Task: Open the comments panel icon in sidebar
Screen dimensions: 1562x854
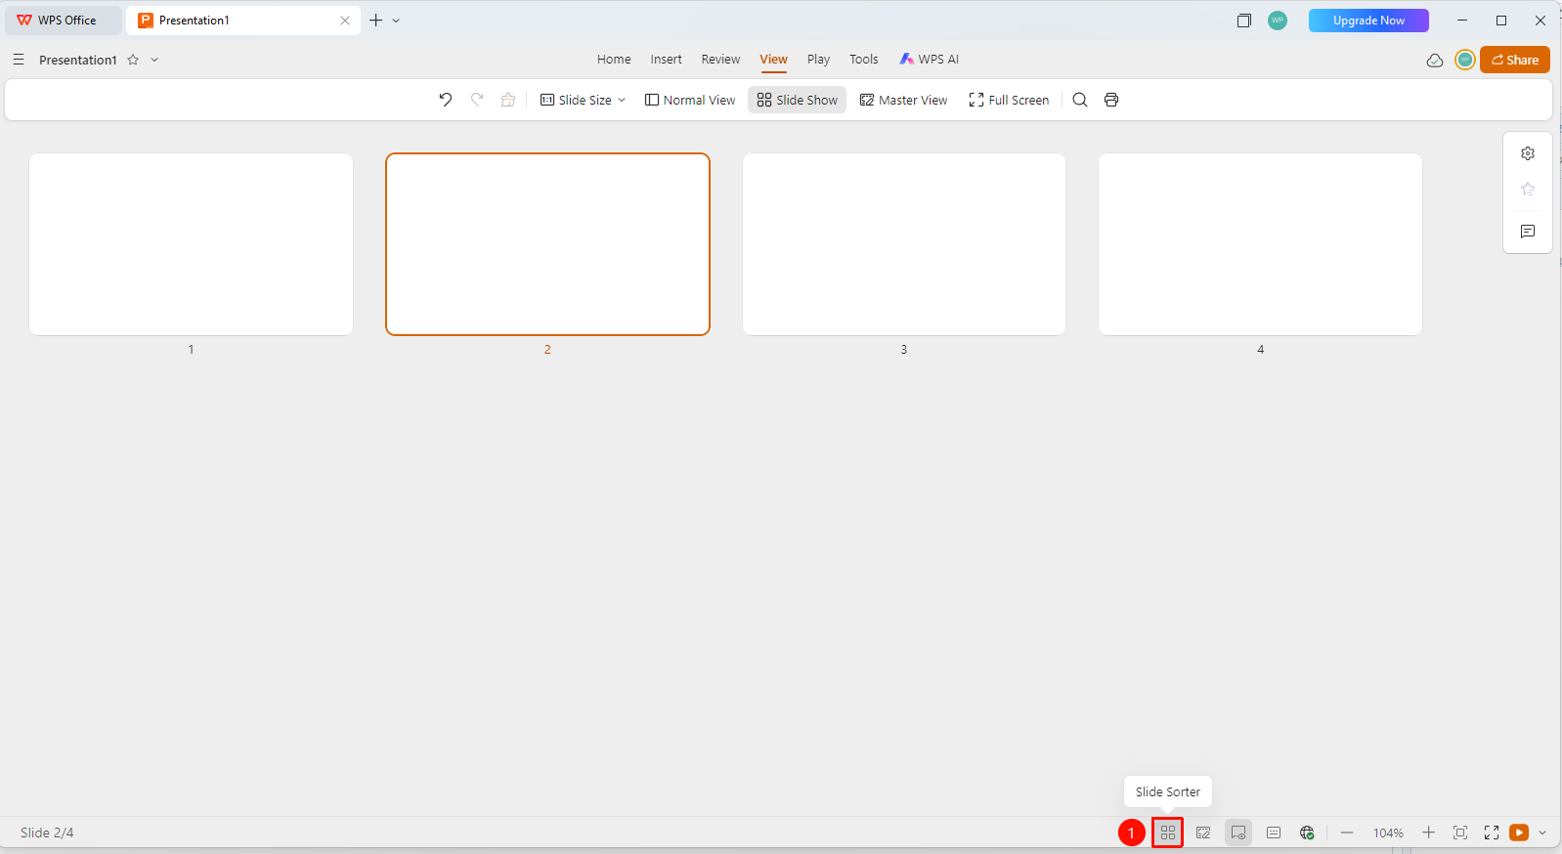Action: point(1528,232)
